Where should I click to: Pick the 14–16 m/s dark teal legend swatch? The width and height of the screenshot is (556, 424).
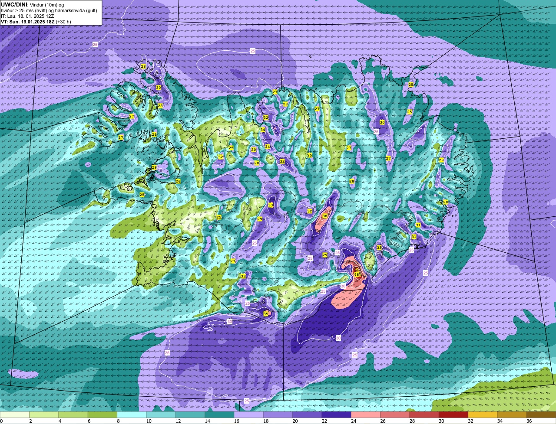219,415
